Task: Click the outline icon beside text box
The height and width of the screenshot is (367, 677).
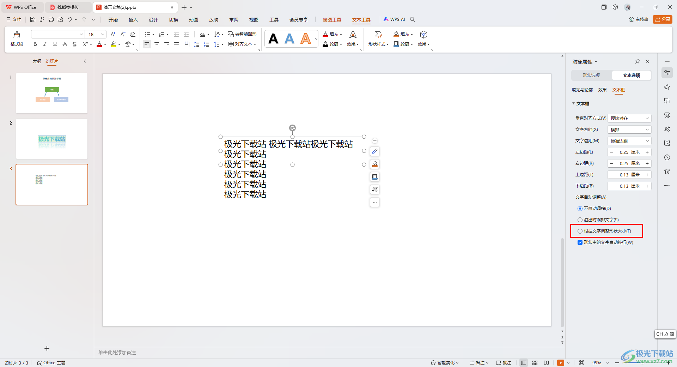Action: 375,177
